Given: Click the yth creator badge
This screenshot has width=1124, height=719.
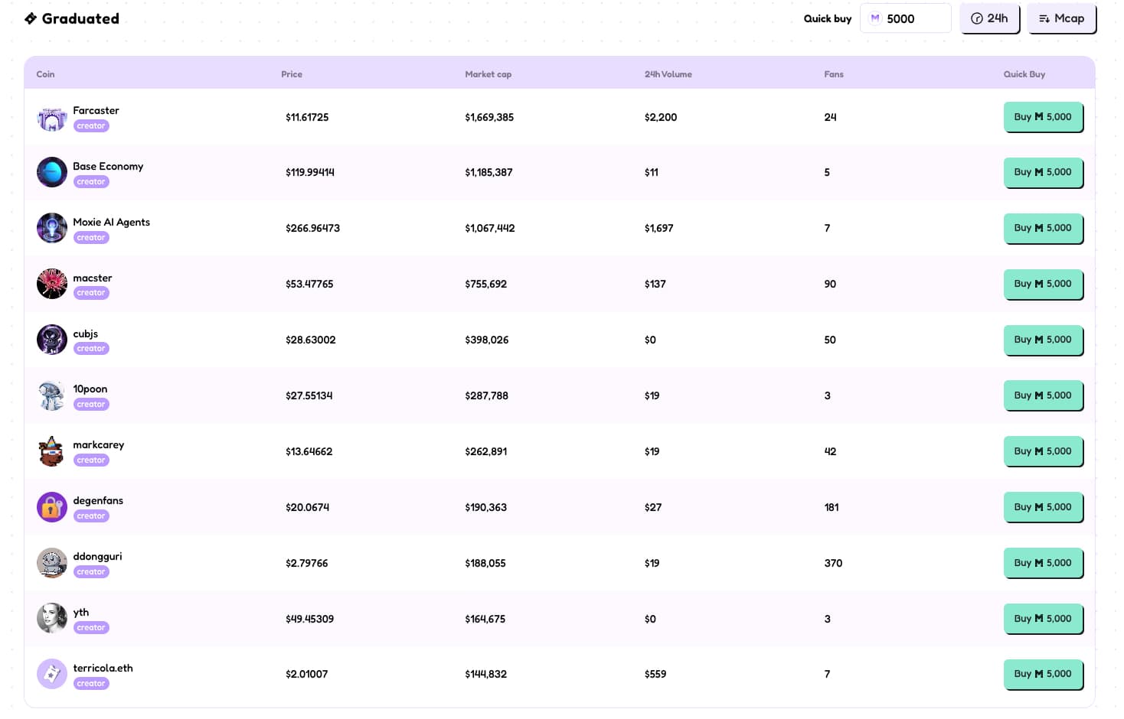Looking at the screenshot, I should (91, 628).
